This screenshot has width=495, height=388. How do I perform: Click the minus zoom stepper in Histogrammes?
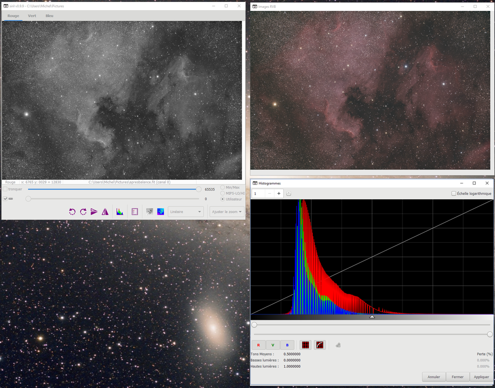[270, 194]
